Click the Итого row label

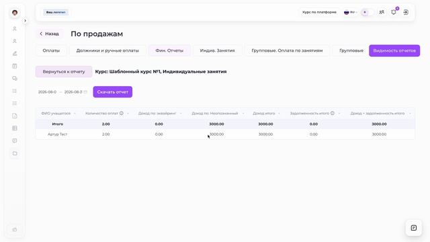57,124
